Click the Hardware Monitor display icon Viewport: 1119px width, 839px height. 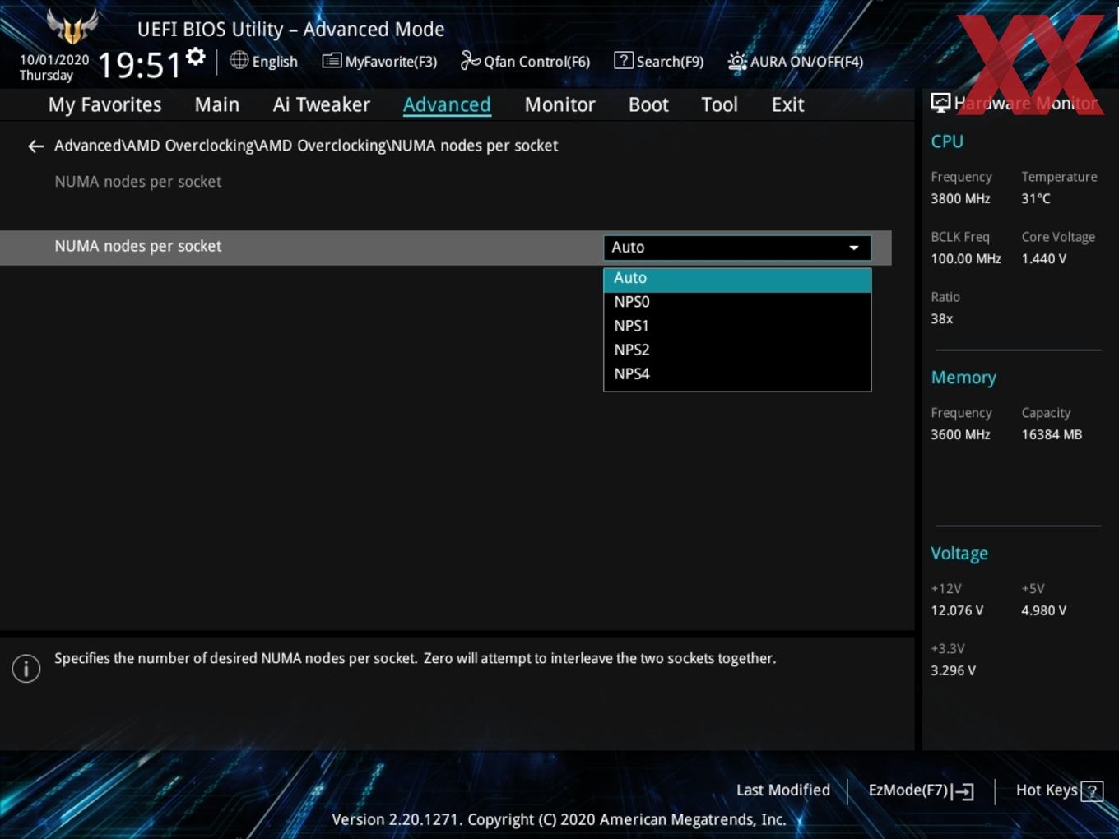coord(940,103)
